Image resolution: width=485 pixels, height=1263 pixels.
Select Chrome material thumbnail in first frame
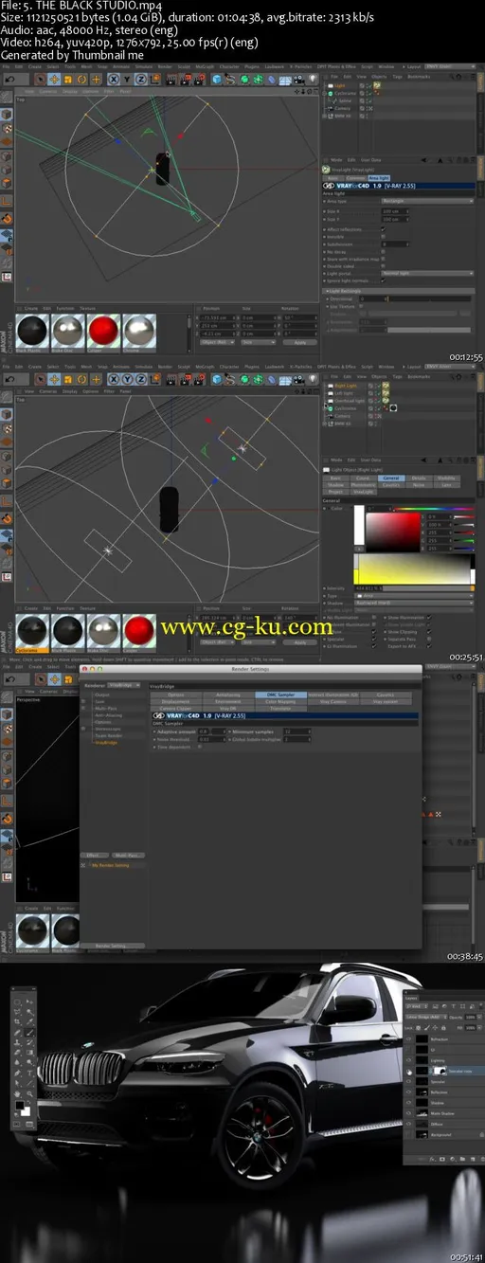point(140,334)
